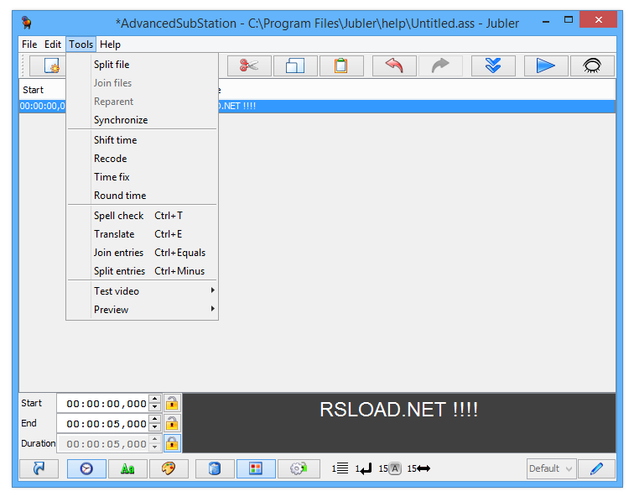Select Split entries menu entry
Image resolution: width=634 pixels, height=502 pixels.
pyautogui.click(x=142, y=271)
